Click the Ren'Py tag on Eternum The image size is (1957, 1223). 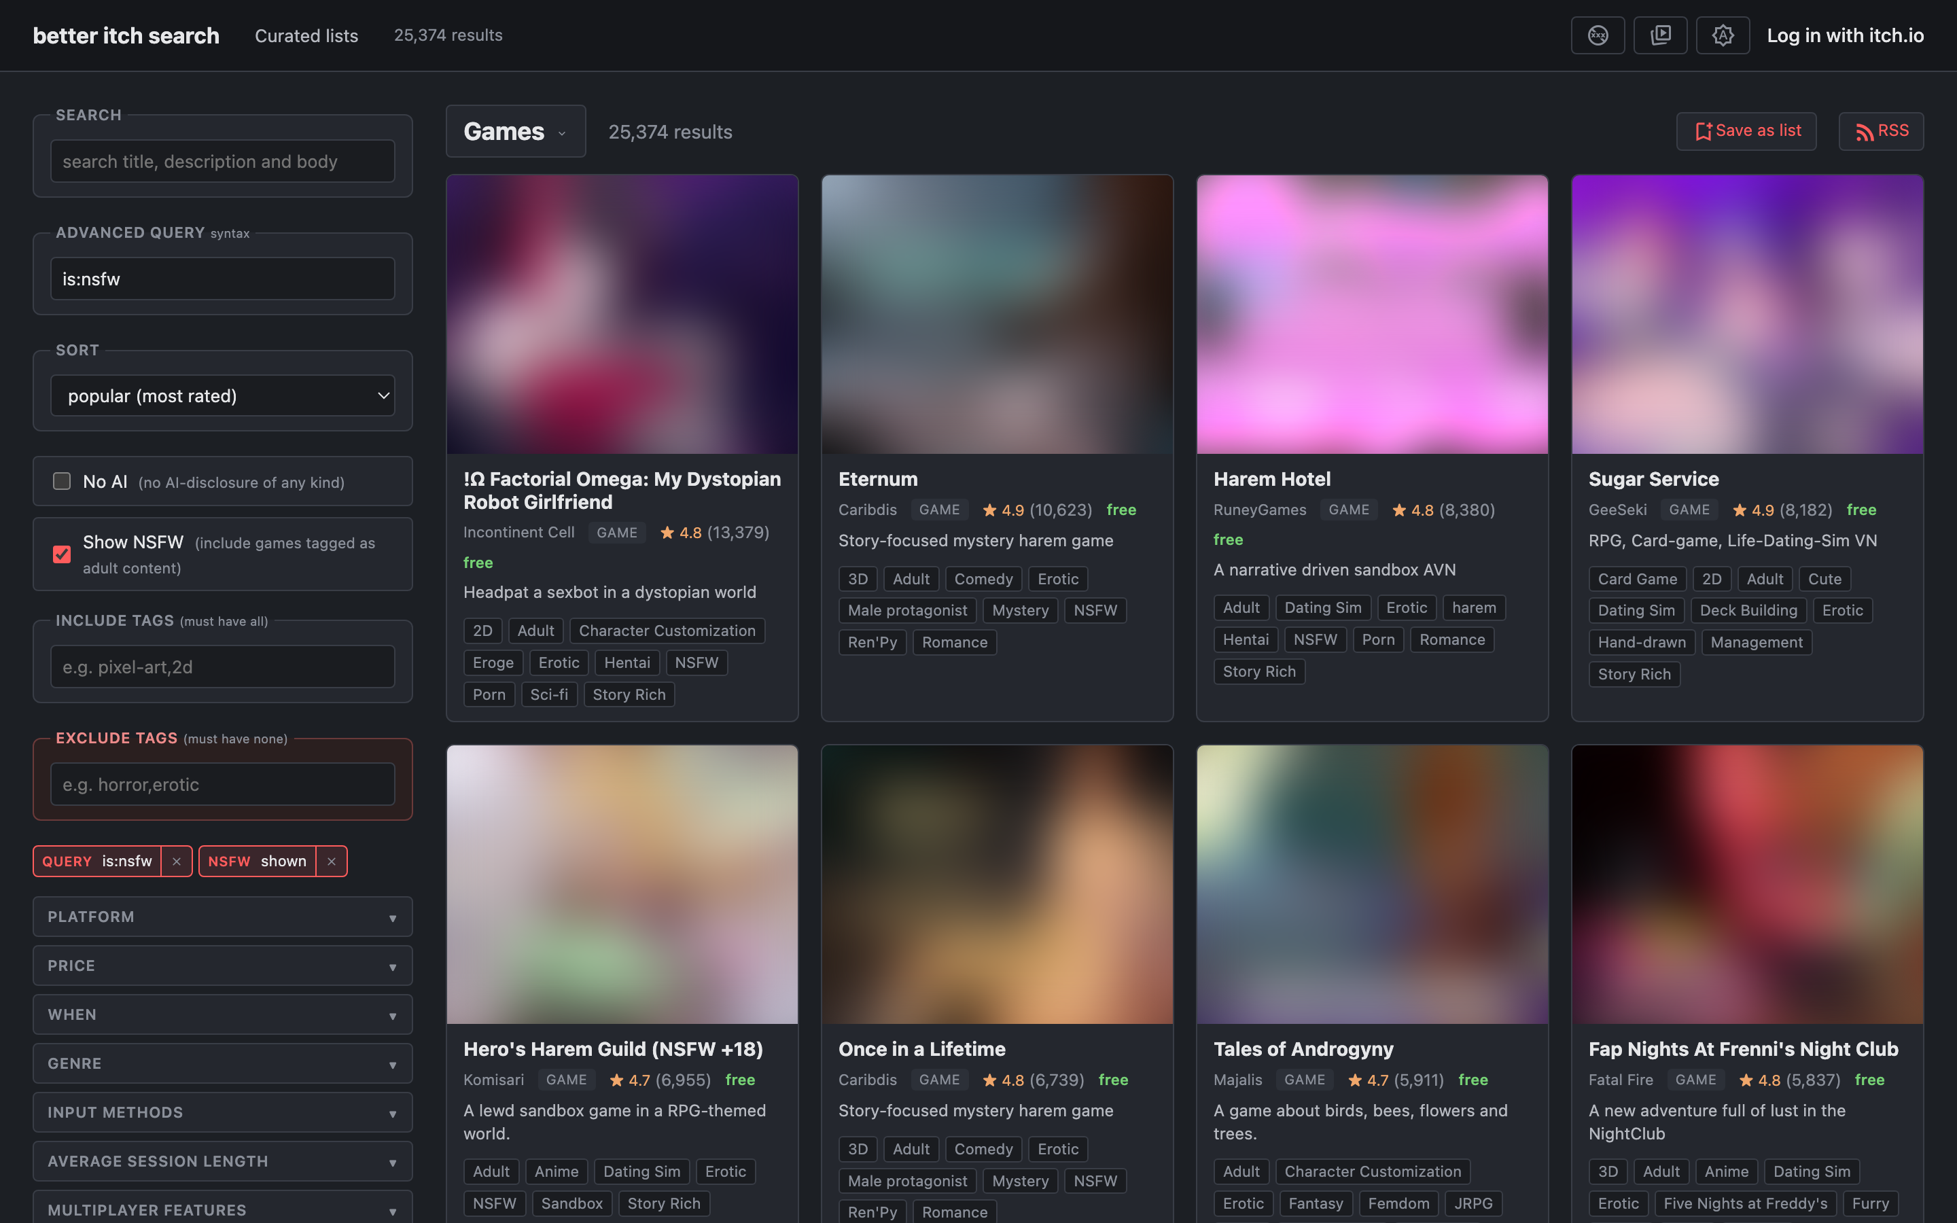(x=872, y=642)
